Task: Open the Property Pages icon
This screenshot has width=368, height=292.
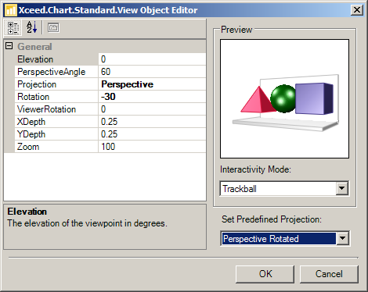Action: coord(53,27)
